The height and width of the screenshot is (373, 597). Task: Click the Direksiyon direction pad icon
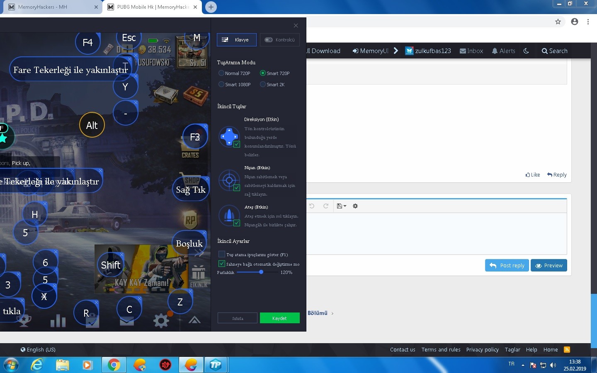tap(229, 136)
